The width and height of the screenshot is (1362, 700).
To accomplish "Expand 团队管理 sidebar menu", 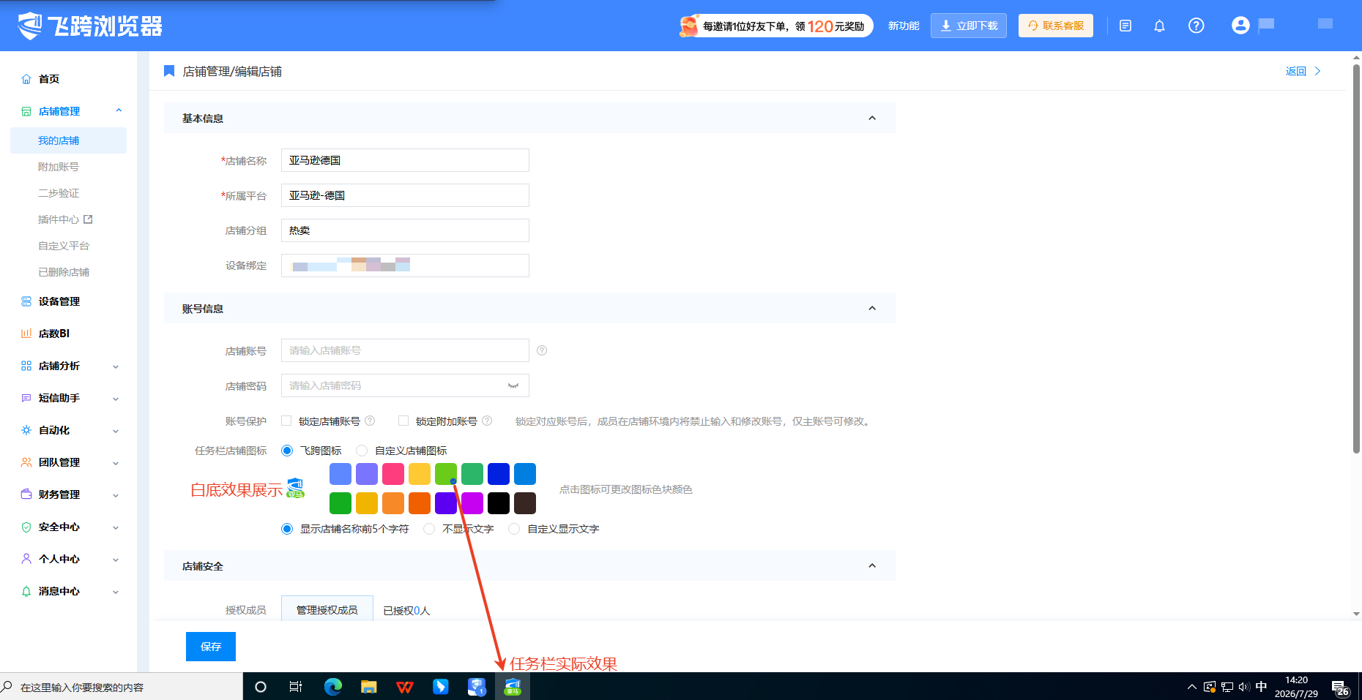I will pyautogui.click(x=116, y=463).
